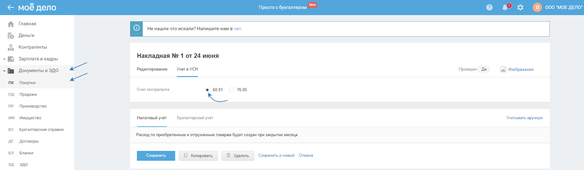The image size is (584, 170).
Task: Open Документы и ЭДО section
Action: click(x=38, y=71)
